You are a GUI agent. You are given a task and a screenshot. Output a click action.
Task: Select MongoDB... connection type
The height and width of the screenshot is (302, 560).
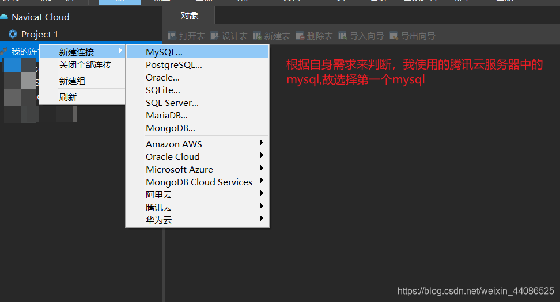(x=197, y=128)
